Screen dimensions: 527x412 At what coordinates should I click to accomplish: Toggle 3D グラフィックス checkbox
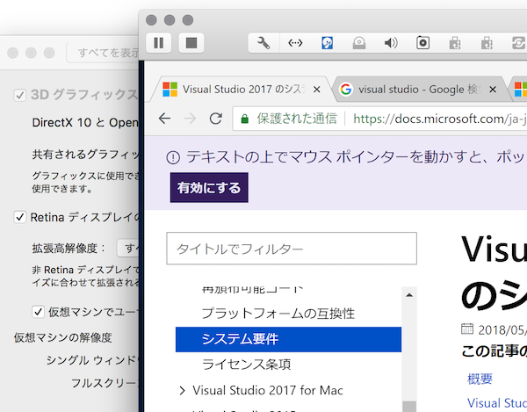tap(19, 95)
